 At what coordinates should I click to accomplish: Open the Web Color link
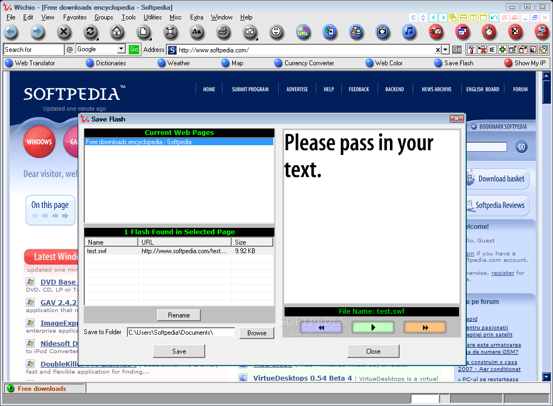(x=384, y=63)
